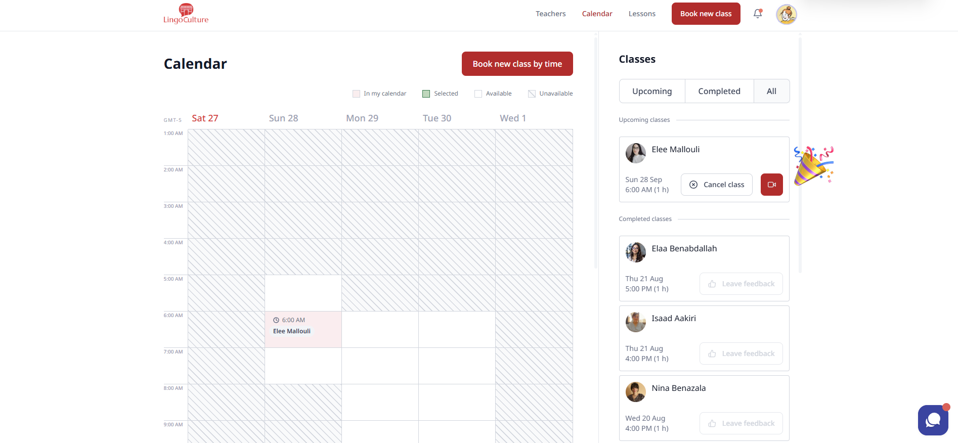Image resolution: width=958 pixels, height=443 pixels.
Task: Cancel the class with Elee Mallouli
Action: (717, 185)
